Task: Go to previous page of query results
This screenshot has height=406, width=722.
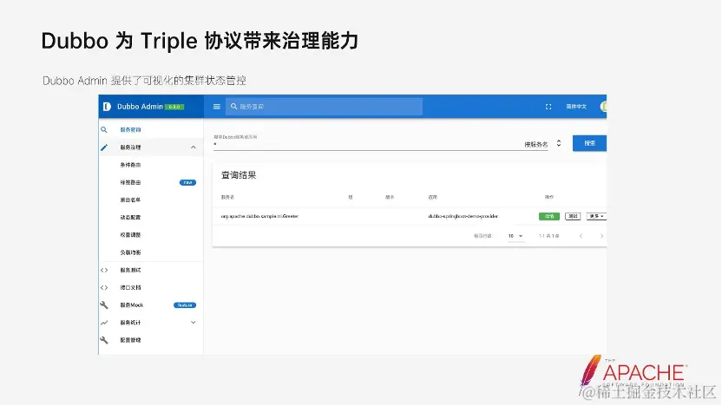Action: [581, 236]
